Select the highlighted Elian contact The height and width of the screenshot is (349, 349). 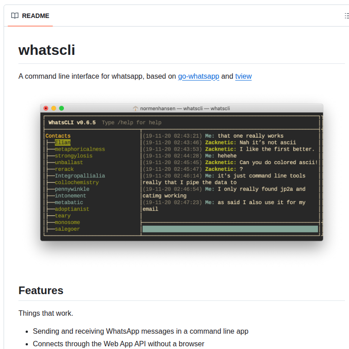[x=63, y=143]
